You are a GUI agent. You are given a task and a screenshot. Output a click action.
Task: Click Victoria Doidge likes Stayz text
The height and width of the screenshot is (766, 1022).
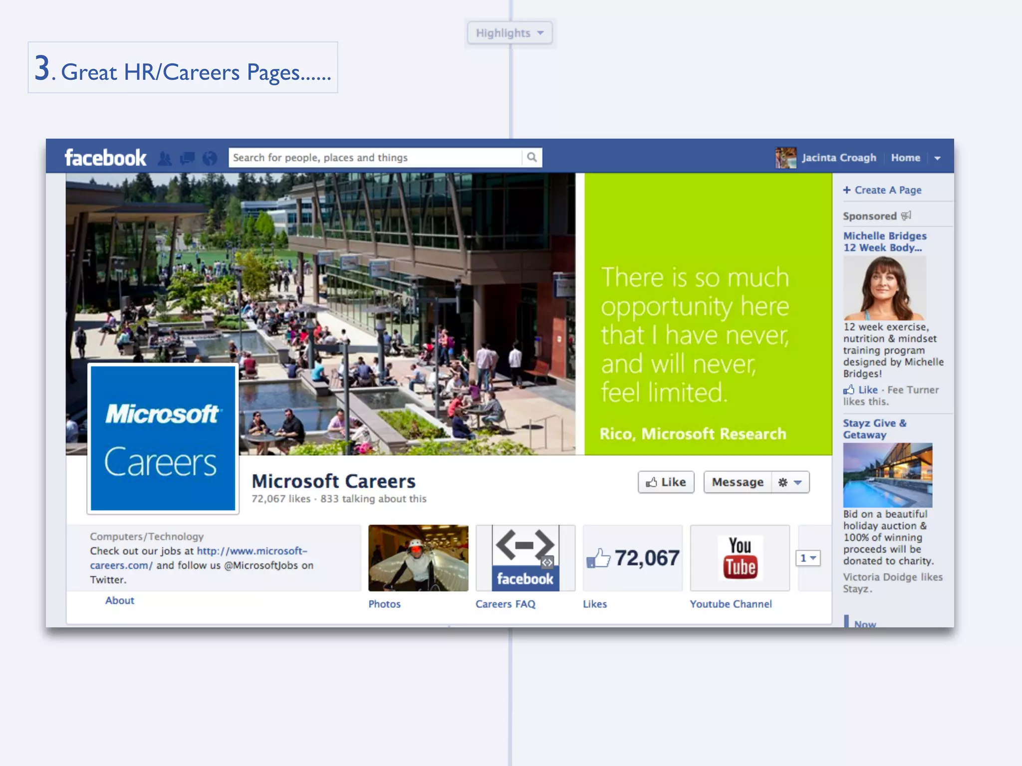click(893, 582)
